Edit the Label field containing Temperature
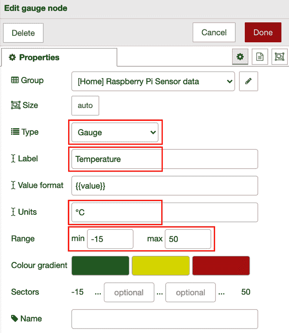289x333 pixels. 165,159
